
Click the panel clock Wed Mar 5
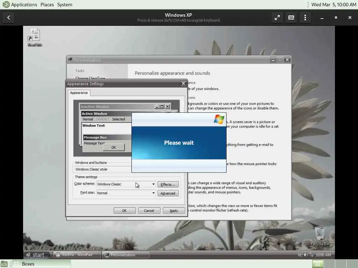(334, 5)
